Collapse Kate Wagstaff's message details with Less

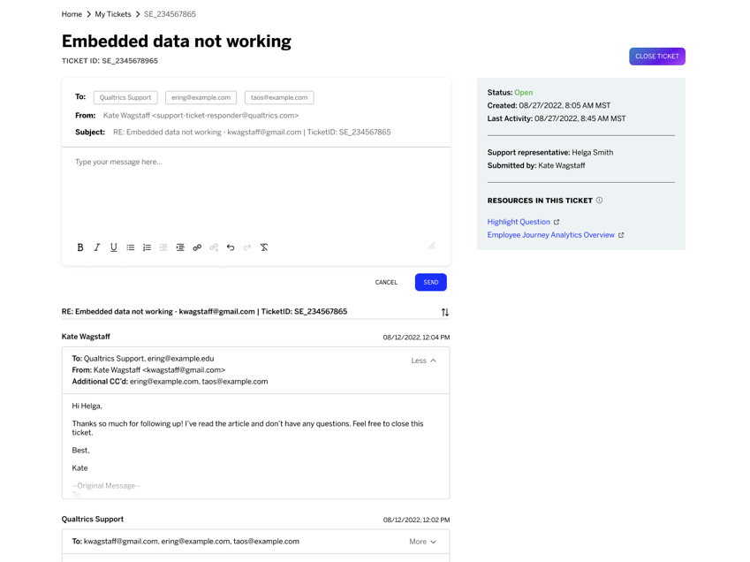424,361
